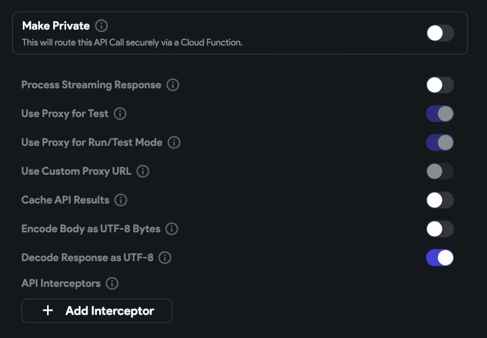This screenshot has width=487, height=338.
Task: Click info icon beside Use Custom Proxy URL
Action: click(x=143, y=171)
